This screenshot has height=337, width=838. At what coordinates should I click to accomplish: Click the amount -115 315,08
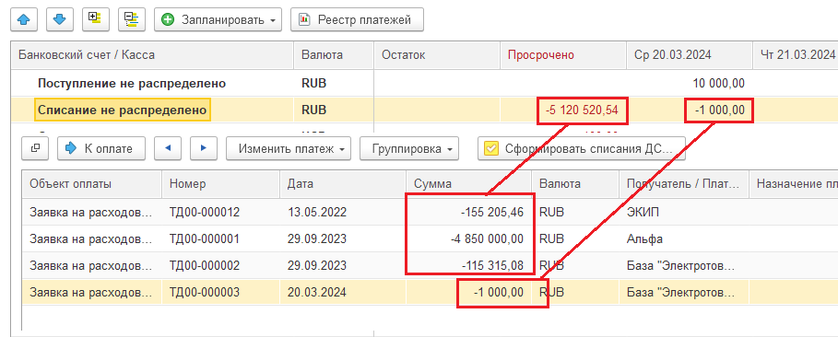[x=492, y=265]
